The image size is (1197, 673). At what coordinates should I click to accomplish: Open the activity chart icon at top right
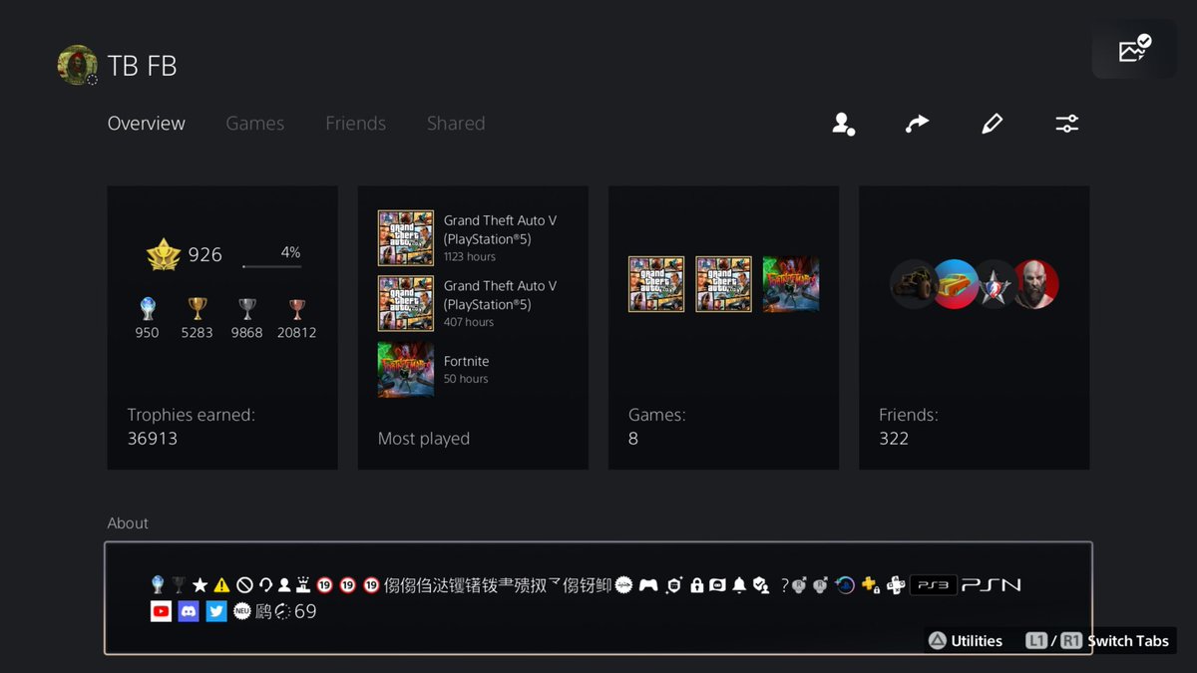tap(1134, 49)
